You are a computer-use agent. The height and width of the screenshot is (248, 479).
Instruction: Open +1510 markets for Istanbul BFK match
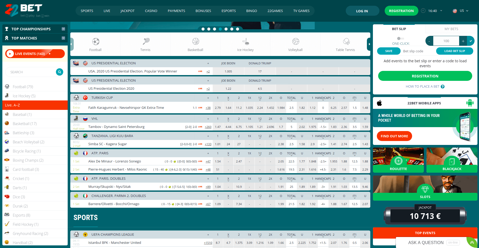tap(208, 243)
